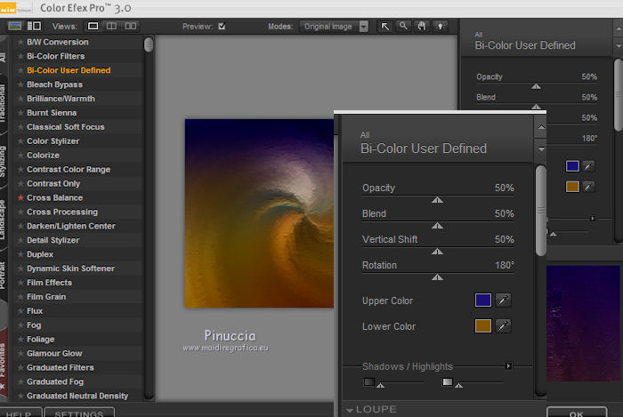Toggle the Preview checkbox
The width and height of the screenshot is (623, 417).
click(222, 27)
